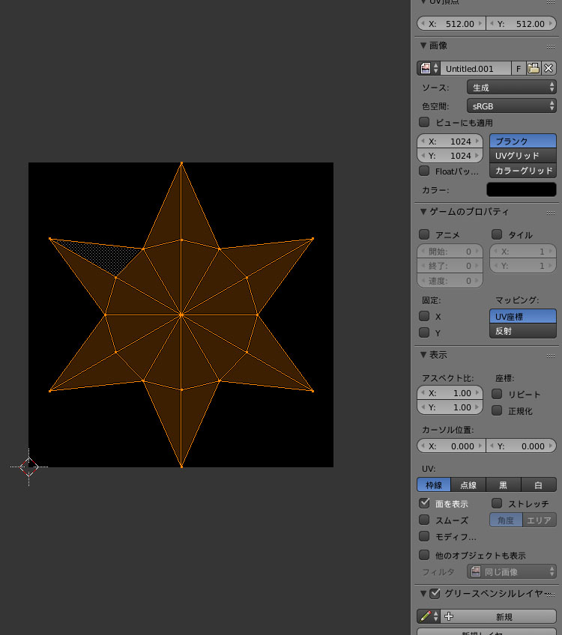
Task: Select 枠線 UV draw type
Action: (434, 484)
